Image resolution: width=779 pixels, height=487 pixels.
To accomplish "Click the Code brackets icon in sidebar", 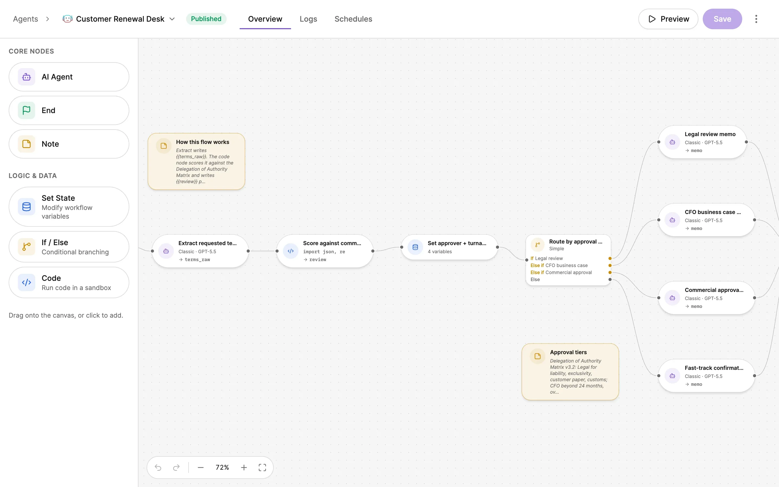I will pos(27,282).
